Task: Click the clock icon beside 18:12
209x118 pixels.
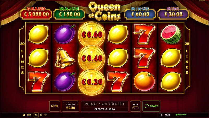Action: pyautogui.click(x=161, y=115)
